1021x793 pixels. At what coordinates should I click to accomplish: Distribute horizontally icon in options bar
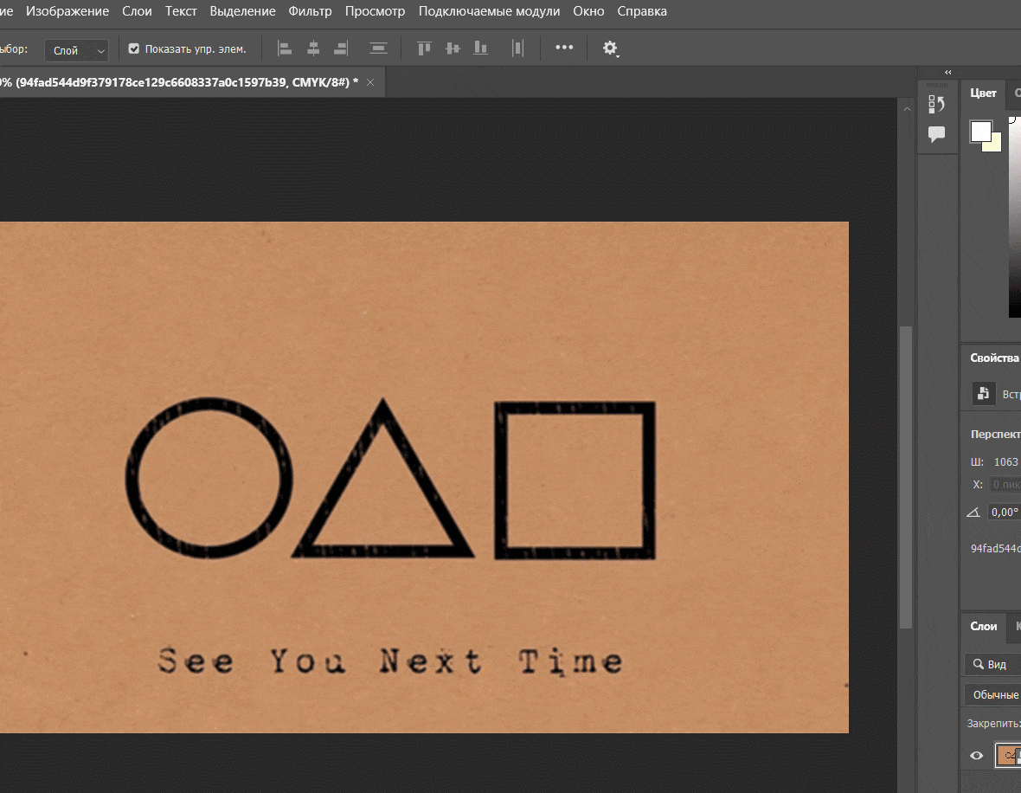coord(517,48)
